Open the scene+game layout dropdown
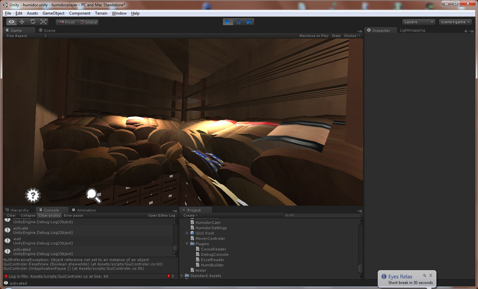The width and height of the screenshot is (478, 289). click(x=455, y=22)
